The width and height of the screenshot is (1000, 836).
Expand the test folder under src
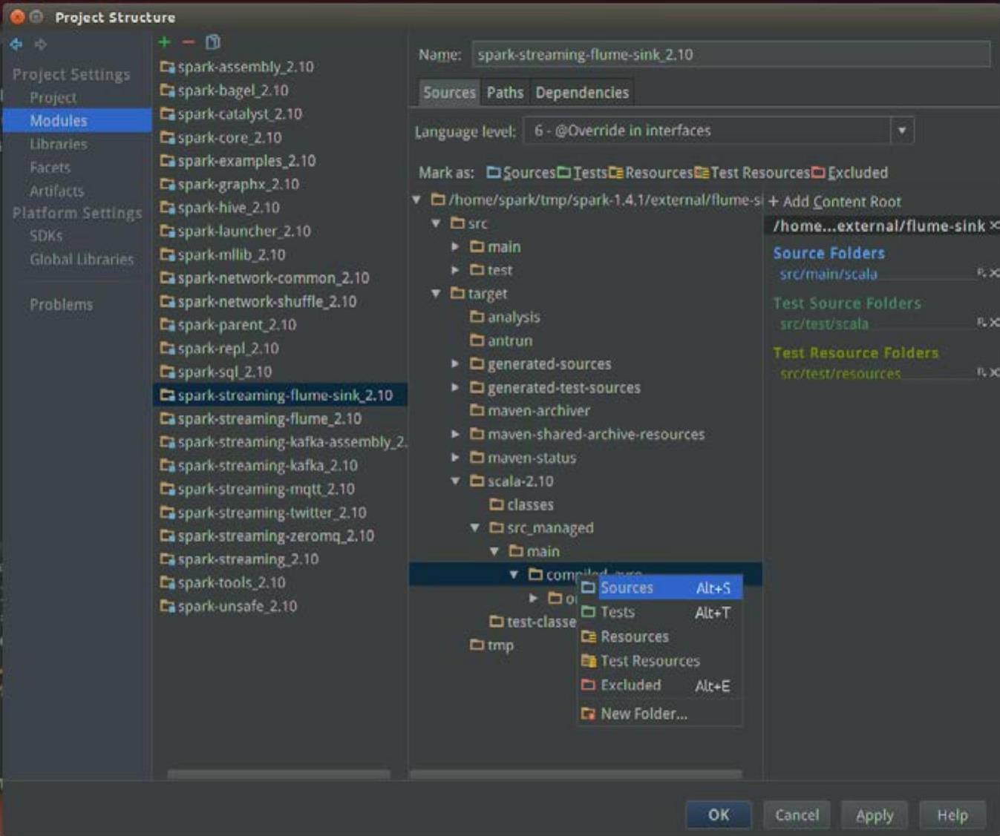pos(456,270)
